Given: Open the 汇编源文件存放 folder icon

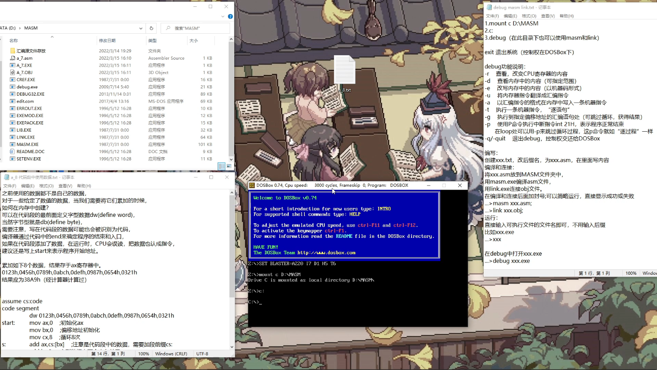Looking at the screenshot, I should (x=13, y=51).
